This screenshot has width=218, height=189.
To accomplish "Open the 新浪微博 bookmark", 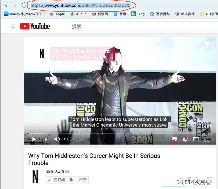I will [x=185, y=14].
